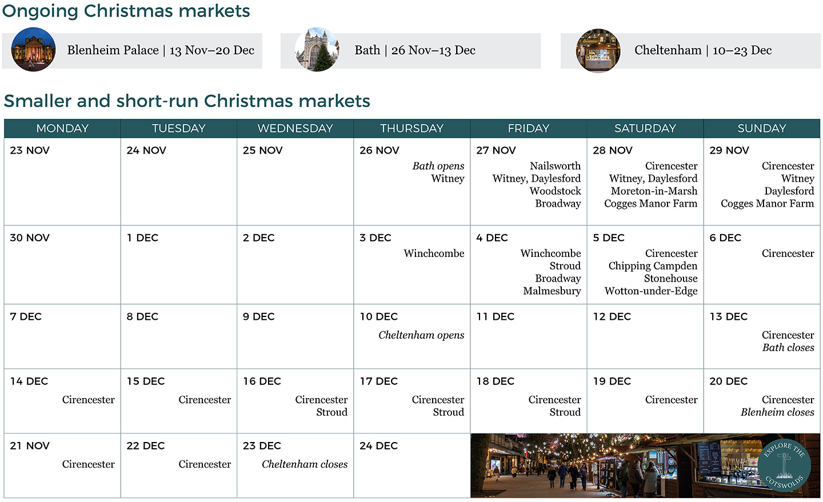The width and height of the screenshot is (823, 502).
Task: Click the SUNDAY column header
Action: pos(762,128)
